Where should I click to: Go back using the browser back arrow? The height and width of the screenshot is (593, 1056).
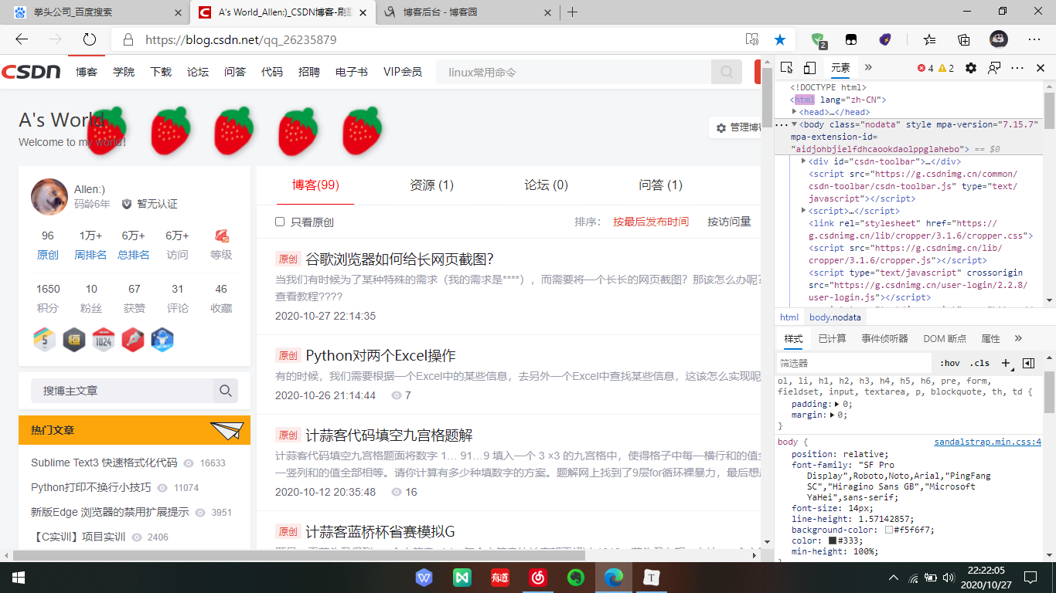(21, 39)
